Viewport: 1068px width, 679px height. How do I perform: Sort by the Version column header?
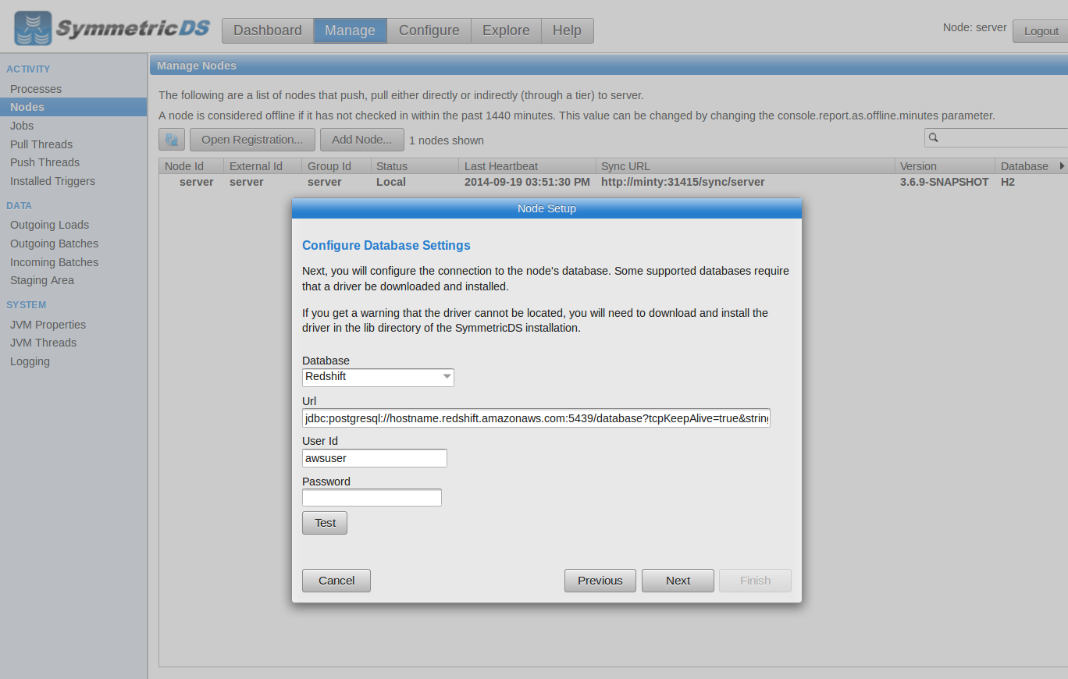pyautogui.click(x=945, y=166)
